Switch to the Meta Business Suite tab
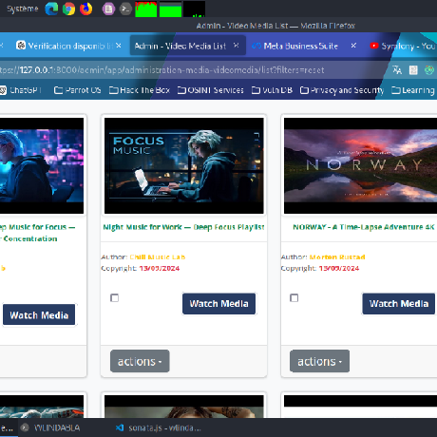The image size is (437, 437). (x=300, y=46)
